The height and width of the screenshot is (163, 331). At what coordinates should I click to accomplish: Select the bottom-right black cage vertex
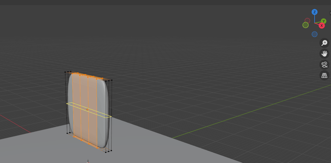tap(111, 150)
